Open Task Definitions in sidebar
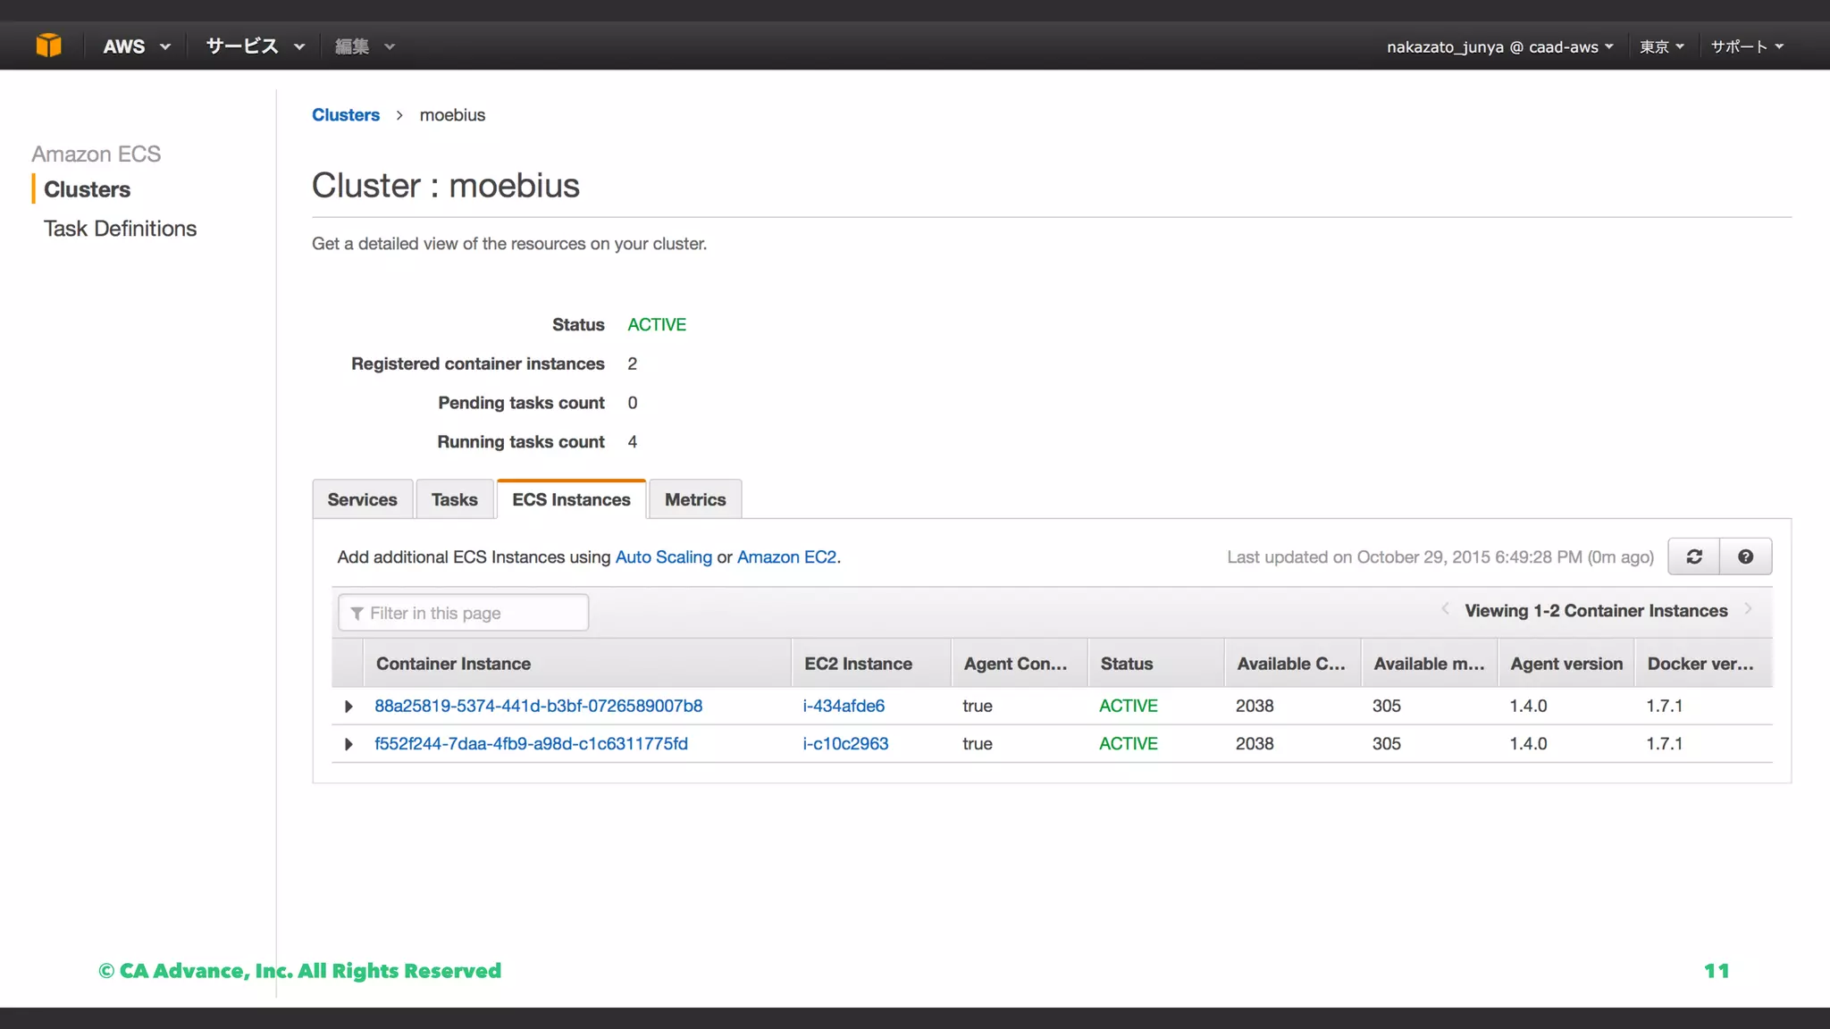 point(120,229)
